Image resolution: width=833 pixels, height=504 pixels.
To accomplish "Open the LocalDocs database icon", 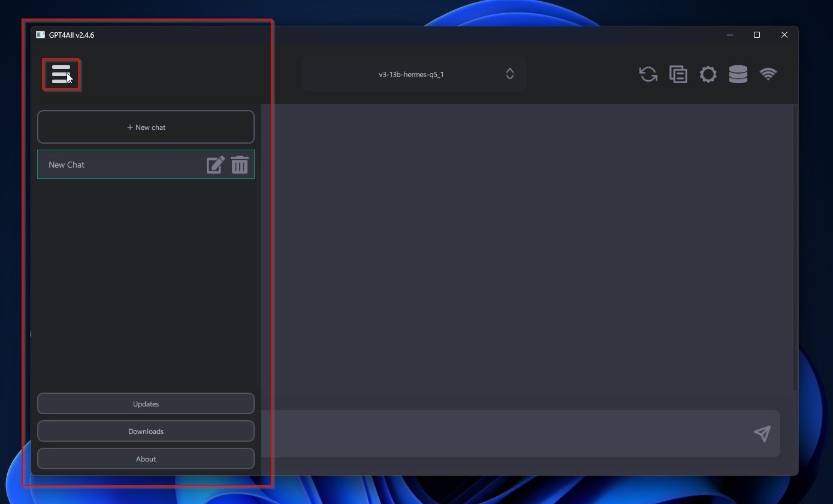I will 738,74.
